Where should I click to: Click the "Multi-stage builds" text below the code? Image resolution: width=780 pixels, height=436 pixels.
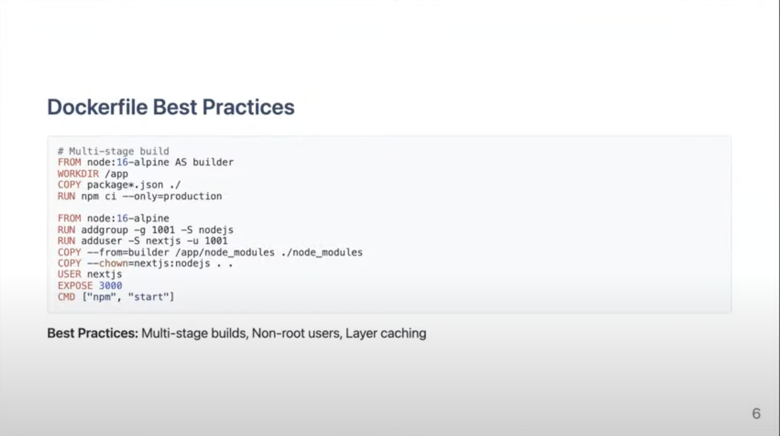tap(194, 333)
